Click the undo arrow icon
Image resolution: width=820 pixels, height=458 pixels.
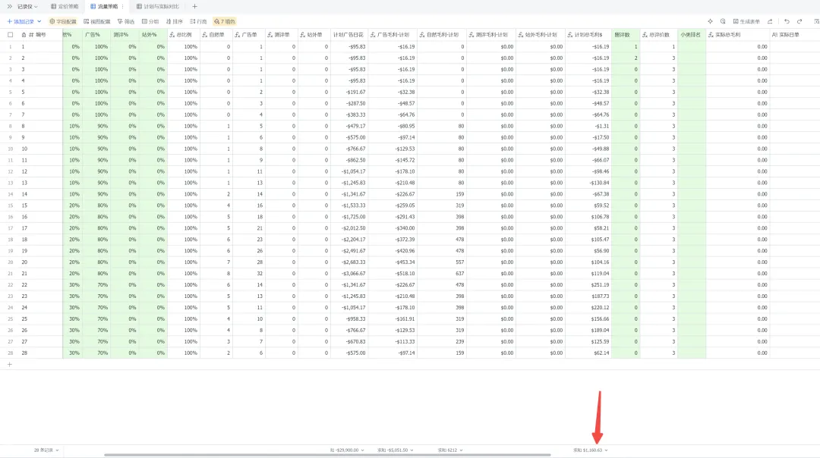point(787,21)
